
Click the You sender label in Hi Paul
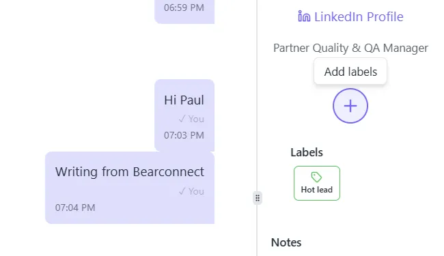click(196, 119)
